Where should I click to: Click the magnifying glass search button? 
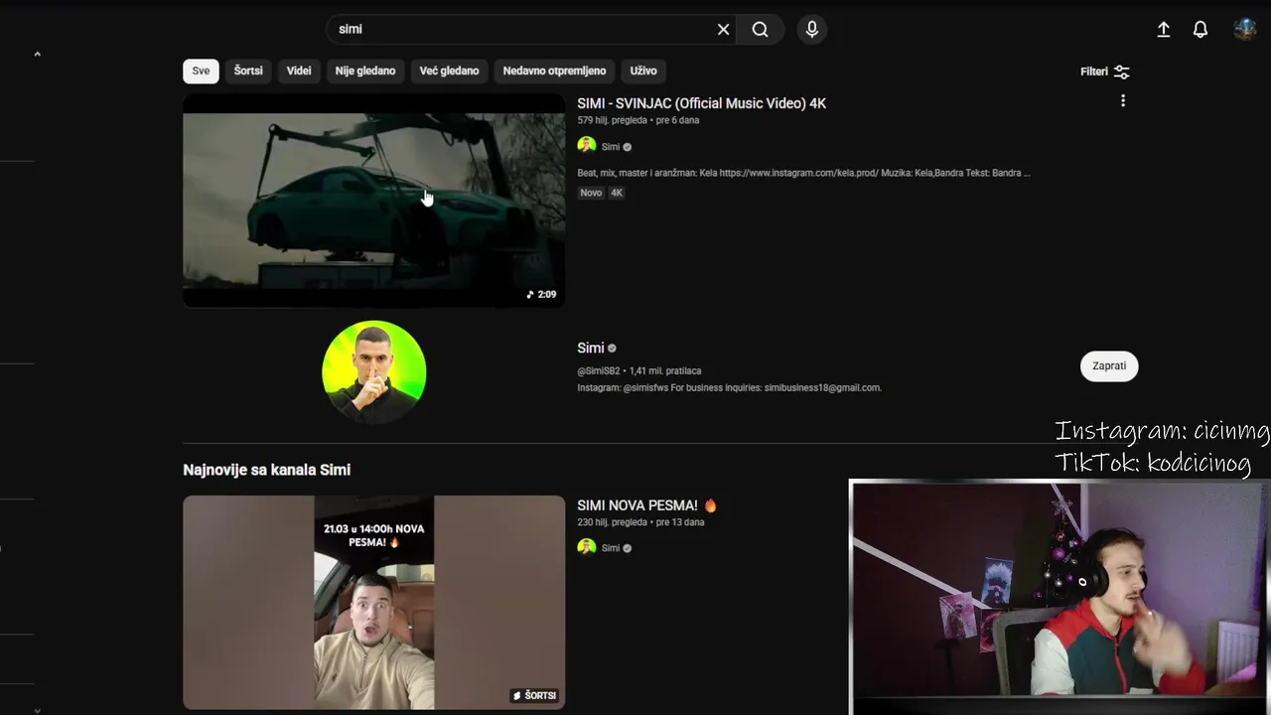[760, 30]
